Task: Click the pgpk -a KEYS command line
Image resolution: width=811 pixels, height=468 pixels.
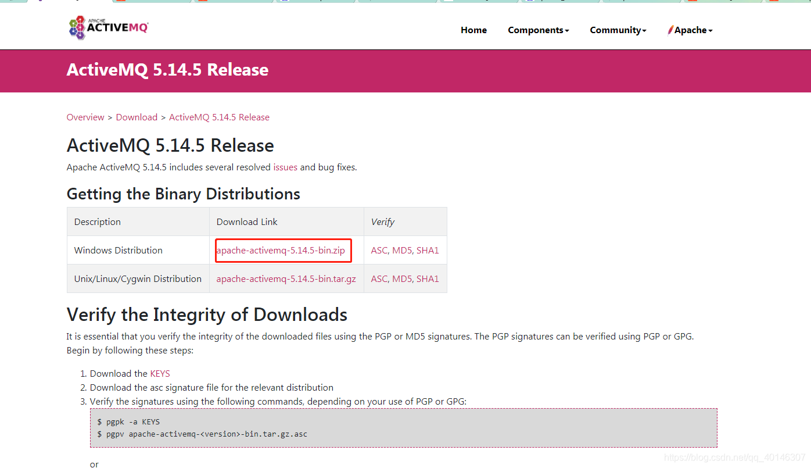Action: (128, 421)
